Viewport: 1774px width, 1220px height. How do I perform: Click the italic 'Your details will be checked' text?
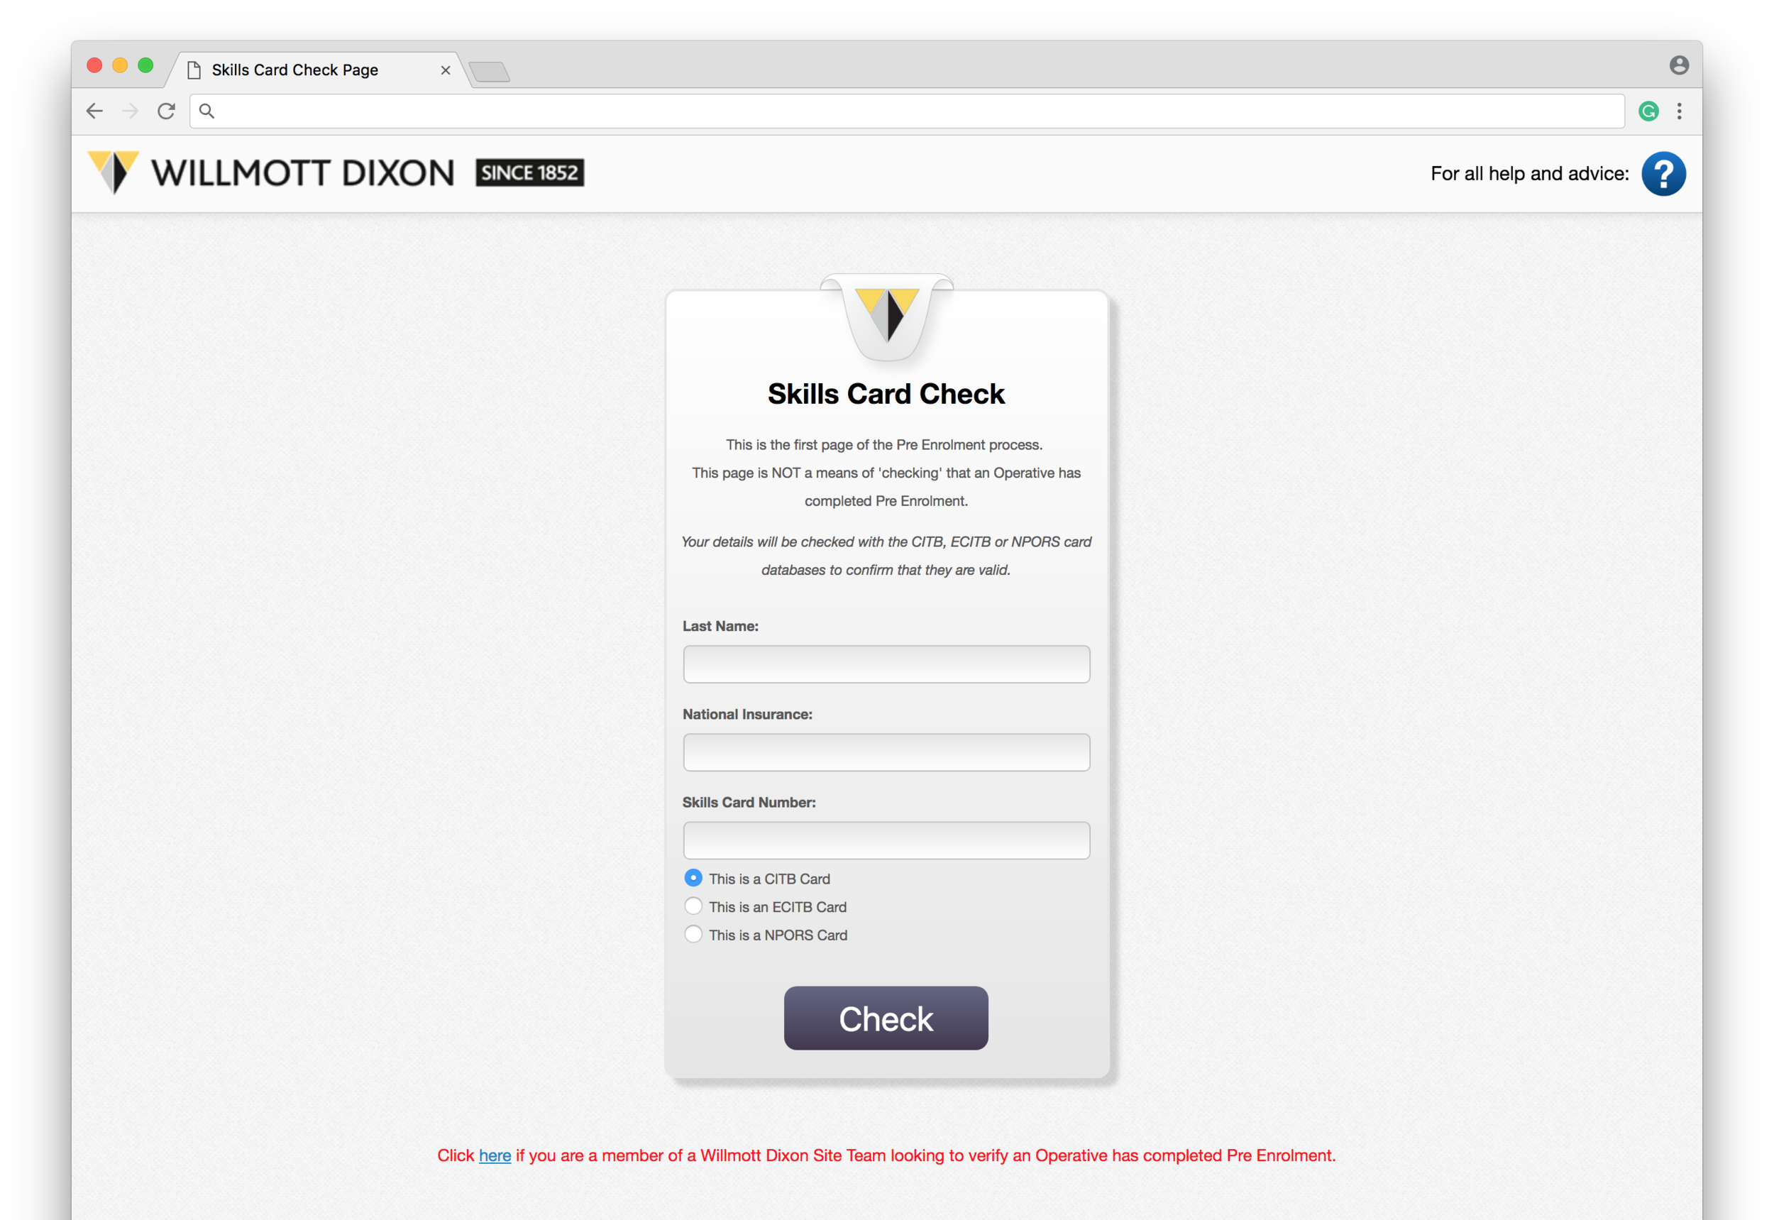click(886, 556)
